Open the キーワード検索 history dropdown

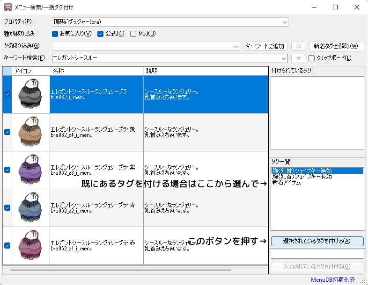(x=283, y=58)
